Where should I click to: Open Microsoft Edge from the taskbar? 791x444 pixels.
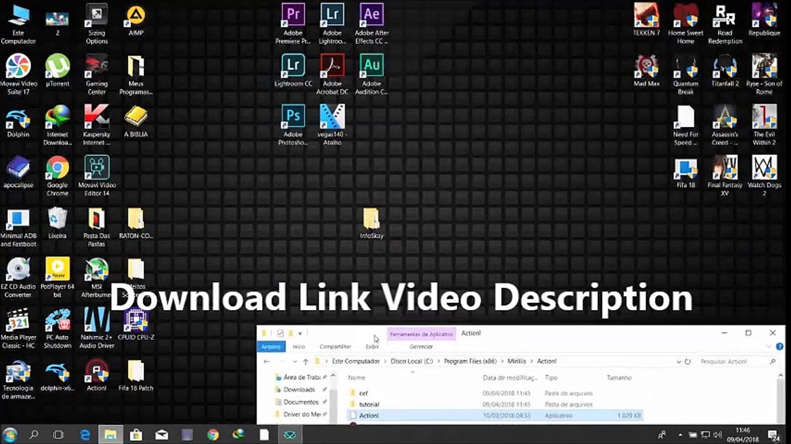click(85, 434)
